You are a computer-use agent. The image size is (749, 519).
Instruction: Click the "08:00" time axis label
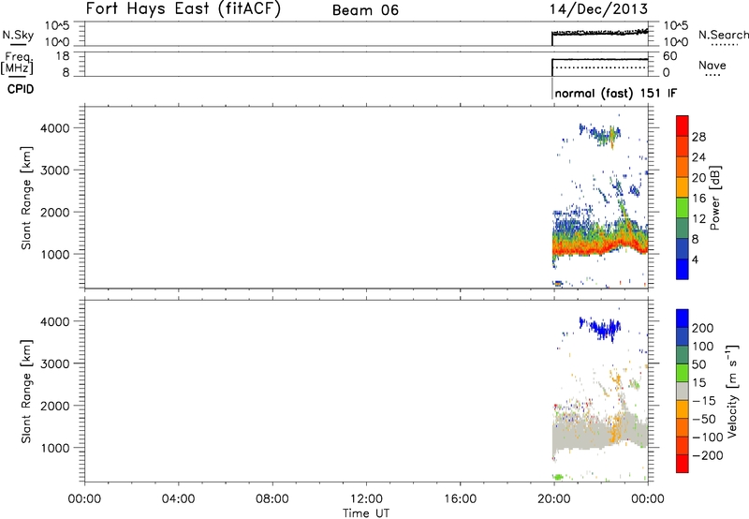pos(272,499)
